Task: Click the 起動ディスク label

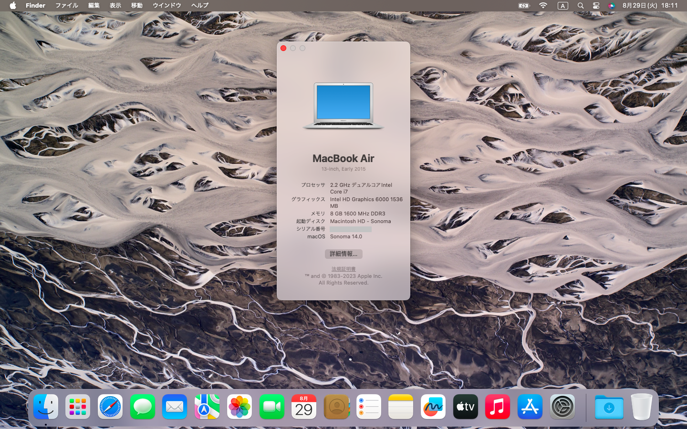Action: 311,221
